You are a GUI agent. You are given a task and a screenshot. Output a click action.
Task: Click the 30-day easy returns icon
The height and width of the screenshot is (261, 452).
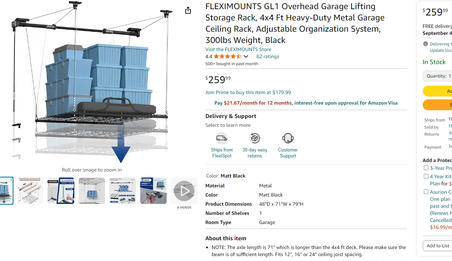click(x=254, y=138)
